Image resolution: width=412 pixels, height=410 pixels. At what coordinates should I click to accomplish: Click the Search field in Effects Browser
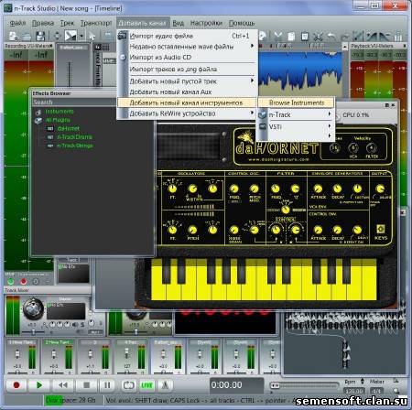pyautogui.click(x=74, y=102)
